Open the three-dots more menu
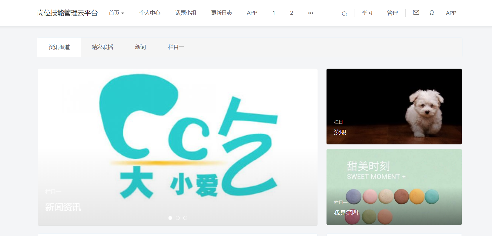Screen dimensions: 492x236 (311, 13)
